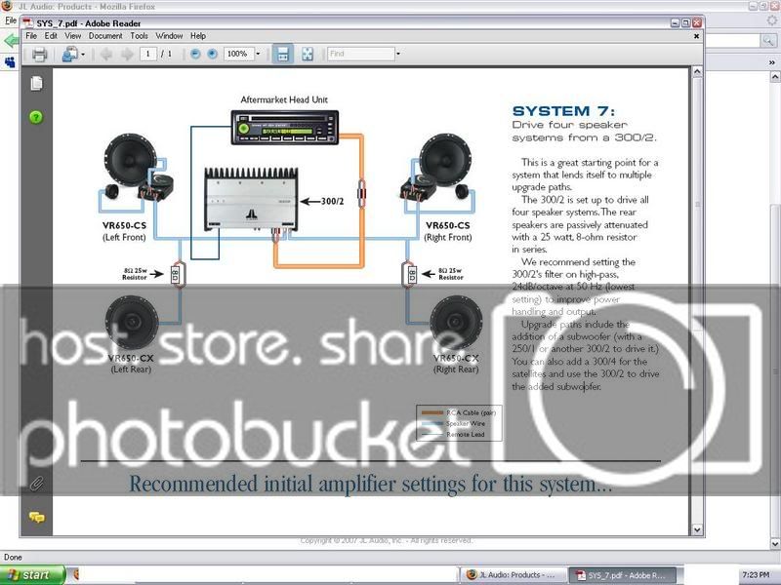Click Firefox page scrollbar up arrow
This screenshot has height=585, width=781.
[775, 77]
